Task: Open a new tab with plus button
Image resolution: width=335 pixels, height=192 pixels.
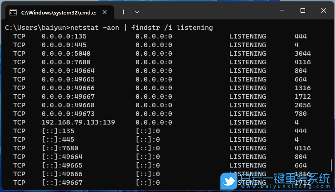Action: coord(123,12)
